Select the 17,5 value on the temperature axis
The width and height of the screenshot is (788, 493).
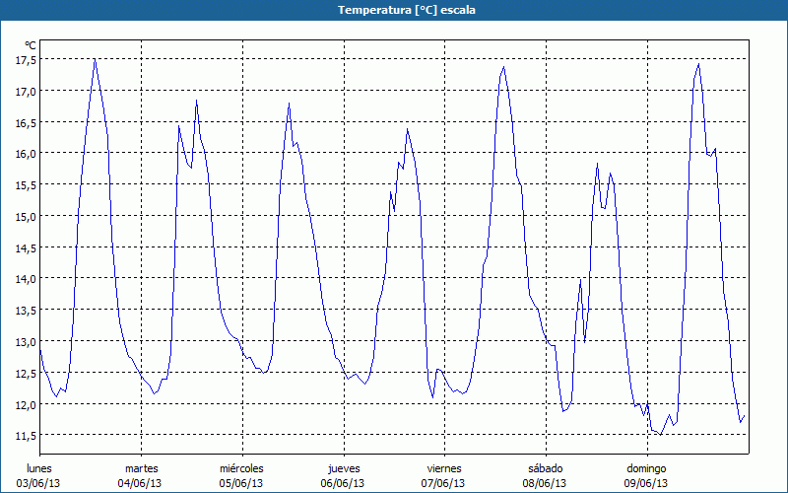point(25,59)
